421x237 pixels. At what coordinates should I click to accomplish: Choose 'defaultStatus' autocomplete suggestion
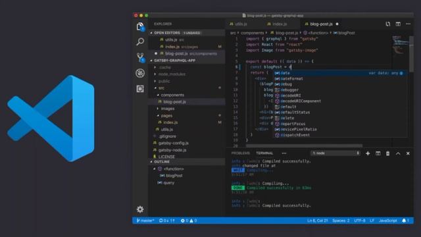340,113
